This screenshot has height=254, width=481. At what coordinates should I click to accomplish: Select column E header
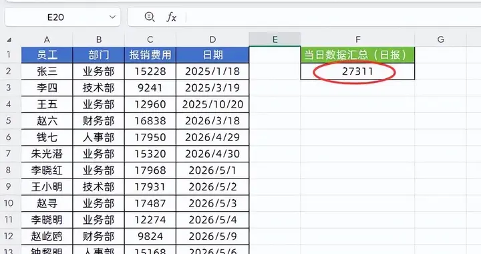(275, 39)
